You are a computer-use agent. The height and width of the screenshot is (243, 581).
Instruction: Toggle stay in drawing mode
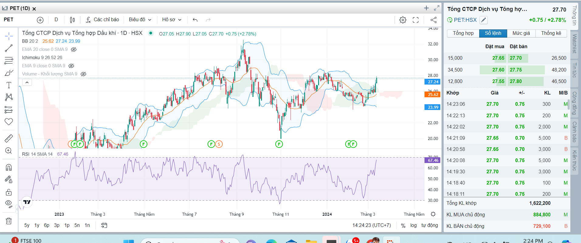pyautogui.click(x=9, y=180)
